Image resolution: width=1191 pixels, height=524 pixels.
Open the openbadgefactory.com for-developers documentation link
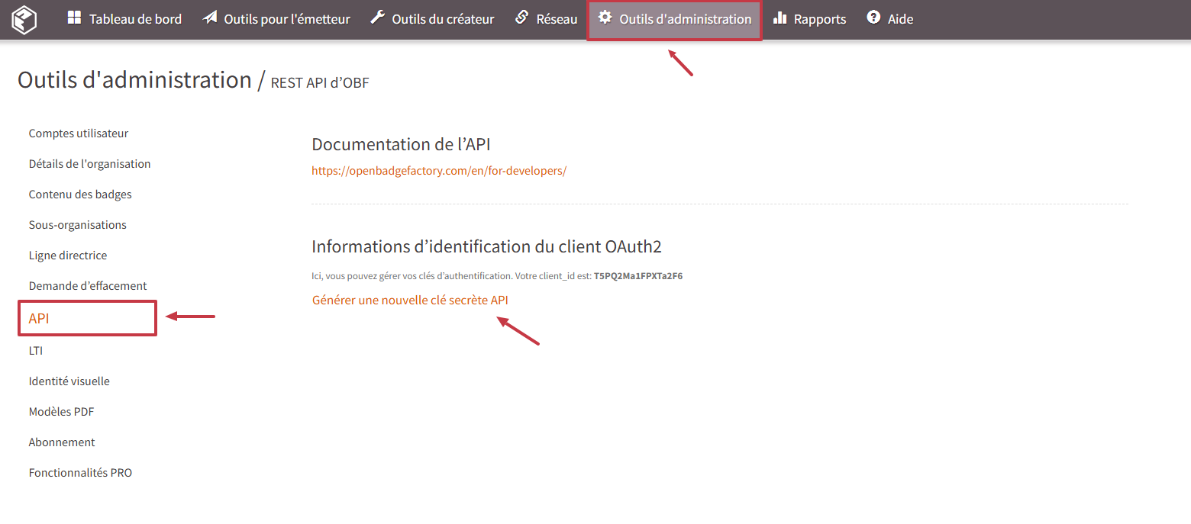(x=439, y=171)
